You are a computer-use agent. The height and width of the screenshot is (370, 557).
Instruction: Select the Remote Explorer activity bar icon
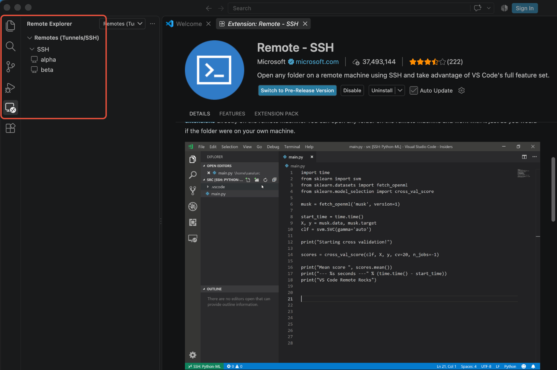[11, 108]
